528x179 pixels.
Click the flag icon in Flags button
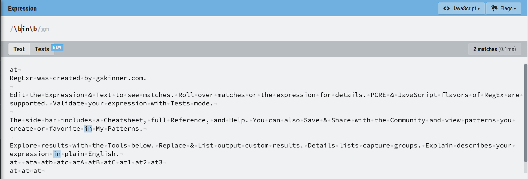click(x=494, y=8)
